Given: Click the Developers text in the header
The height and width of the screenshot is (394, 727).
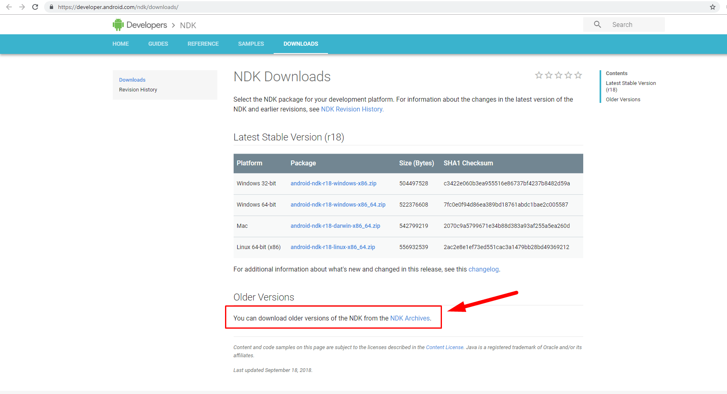Looking at the screenshot, I should click(x=147, y=25).
